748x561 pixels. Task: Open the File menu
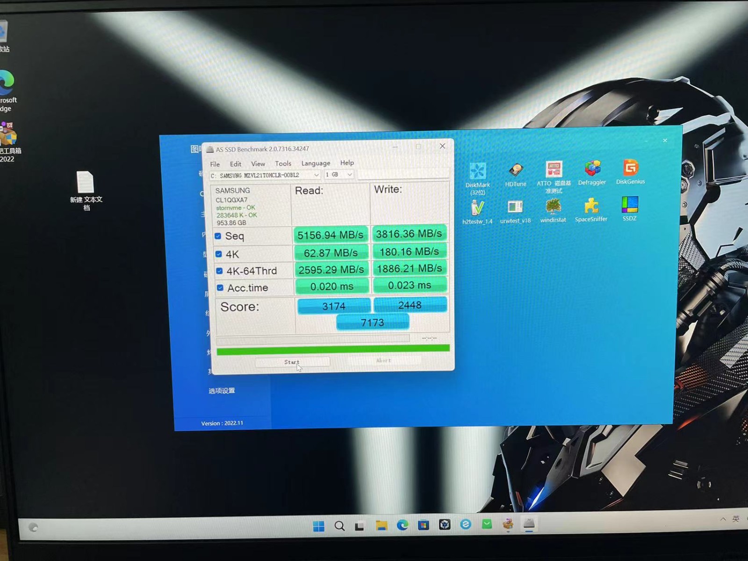click(x=215, y=164)
